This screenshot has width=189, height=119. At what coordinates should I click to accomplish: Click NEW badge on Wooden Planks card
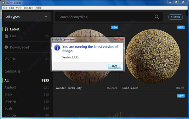click(x=114, y=27)
